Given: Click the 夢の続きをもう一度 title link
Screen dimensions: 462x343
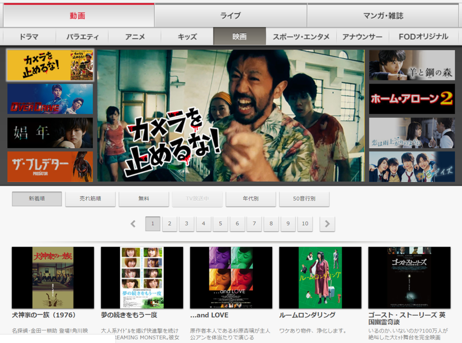Looking at the screenshot, I should coord(129,315).
